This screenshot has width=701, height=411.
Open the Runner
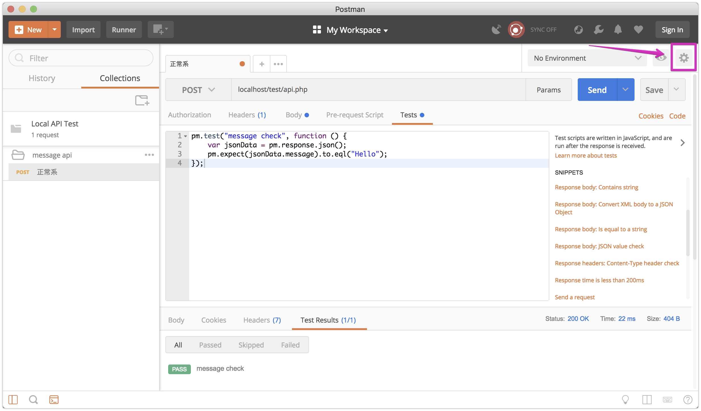(124, 29)
